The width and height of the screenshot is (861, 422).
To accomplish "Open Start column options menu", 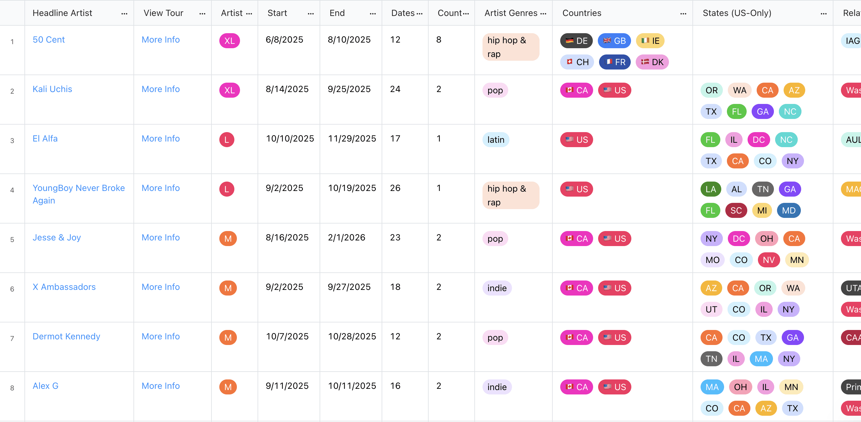I will click(x=310, y=13).
